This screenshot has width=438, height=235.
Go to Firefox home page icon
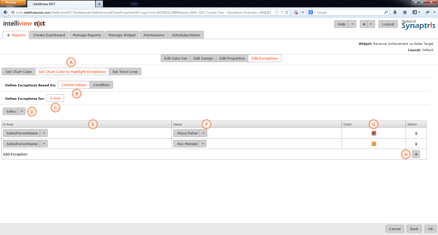click(405, 12)
